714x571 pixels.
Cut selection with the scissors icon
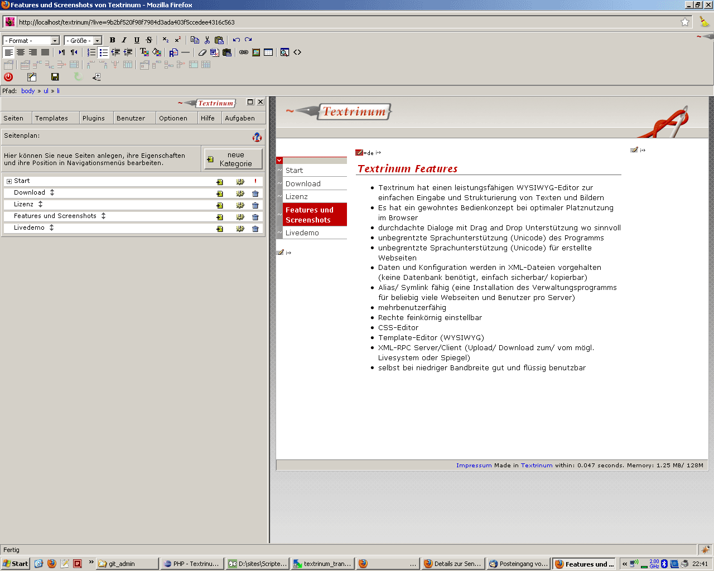click(207, 40)
